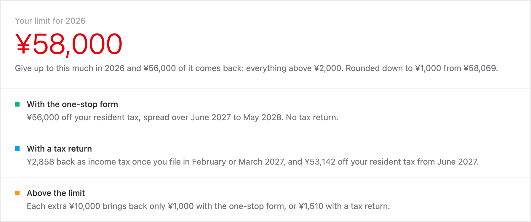Select the 'With the one-stop form' heading

pyautogui.click(x=72, y=104)
